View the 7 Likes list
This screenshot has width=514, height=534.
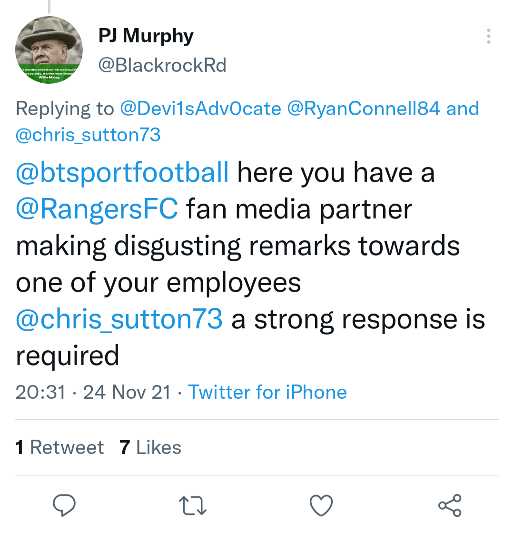pyautogui.click(x=150, y=447)
